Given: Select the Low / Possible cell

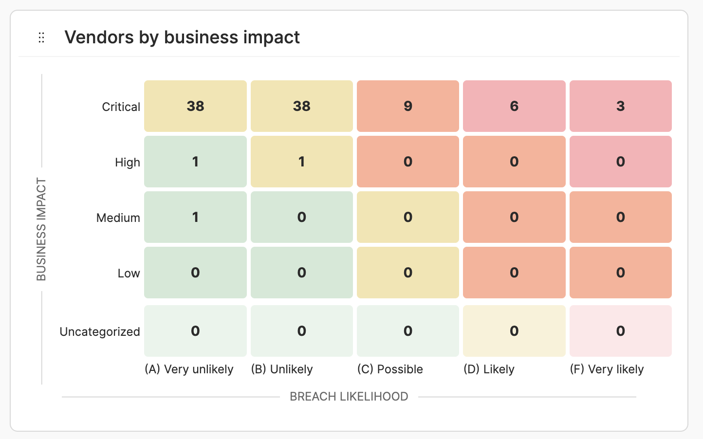Looking at the screenshot, I should coord(407,273).
